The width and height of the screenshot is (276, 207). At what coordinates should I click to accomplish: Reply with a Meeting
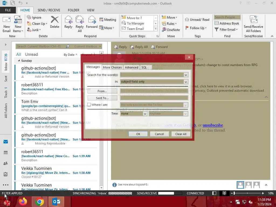(108, 19)
